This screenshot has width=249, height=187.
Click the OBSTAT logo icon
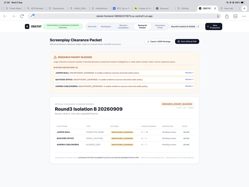pyautogui.click(x=27, y=26)
